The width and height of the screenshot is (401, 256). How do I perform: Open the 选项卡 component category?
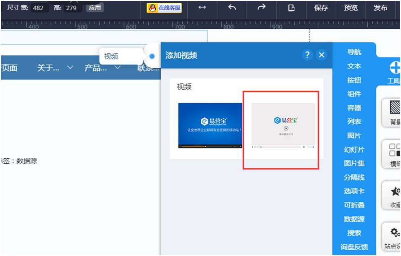(x=354, y=191)
